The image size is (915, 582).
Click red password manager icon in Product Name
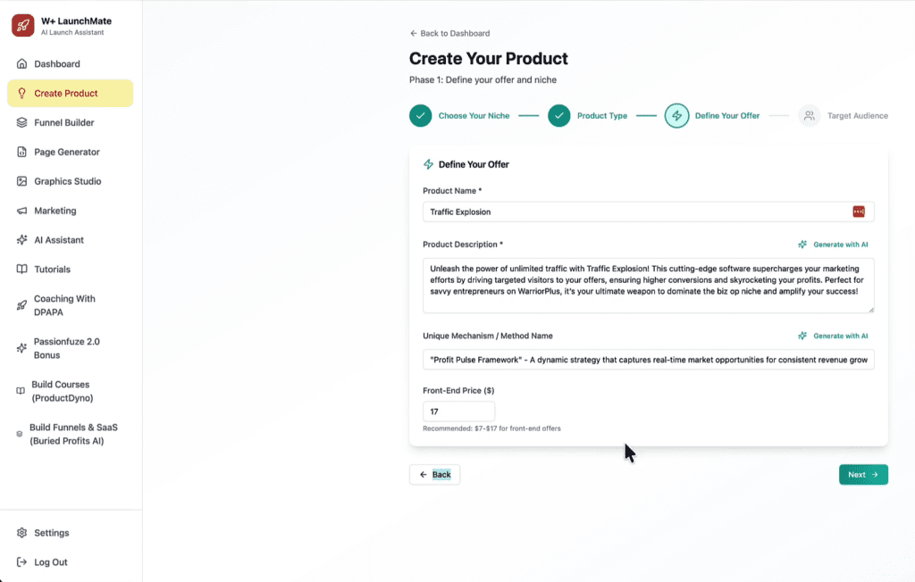[x=859, y=212]
